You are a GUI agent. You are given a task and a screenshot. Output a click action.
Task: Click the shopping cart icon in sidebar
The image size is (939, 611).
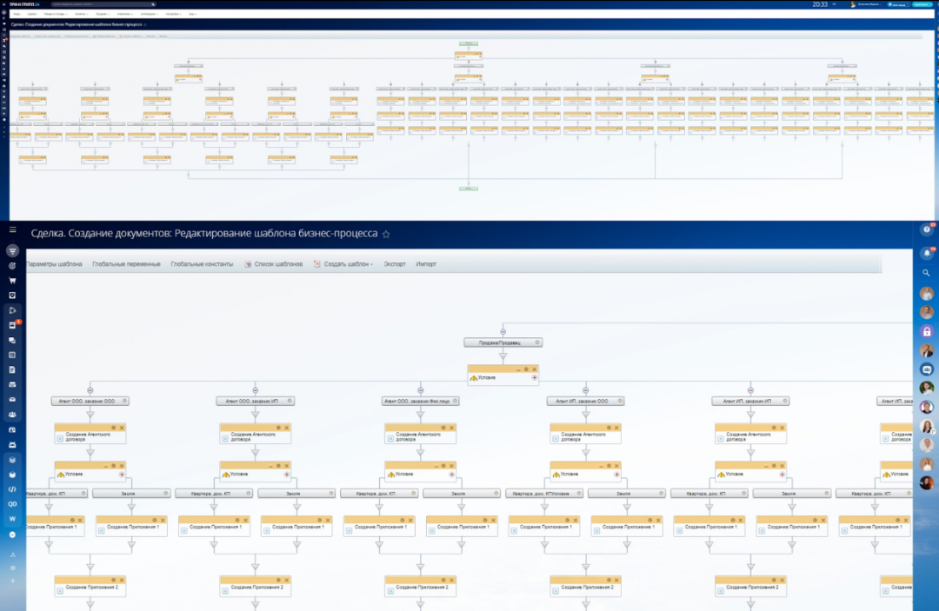click(12, 281)
